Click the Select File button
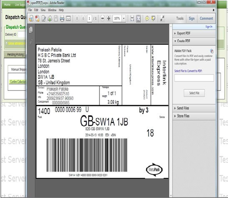228x198 pixels. pyautogui.click(x=194, y=93)
